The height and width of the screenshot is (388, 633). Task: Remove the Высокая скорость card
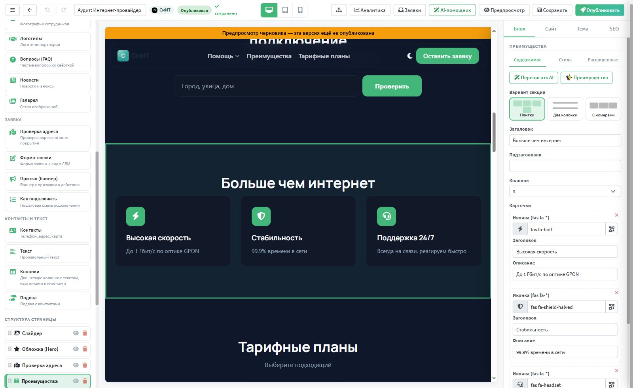616,215
